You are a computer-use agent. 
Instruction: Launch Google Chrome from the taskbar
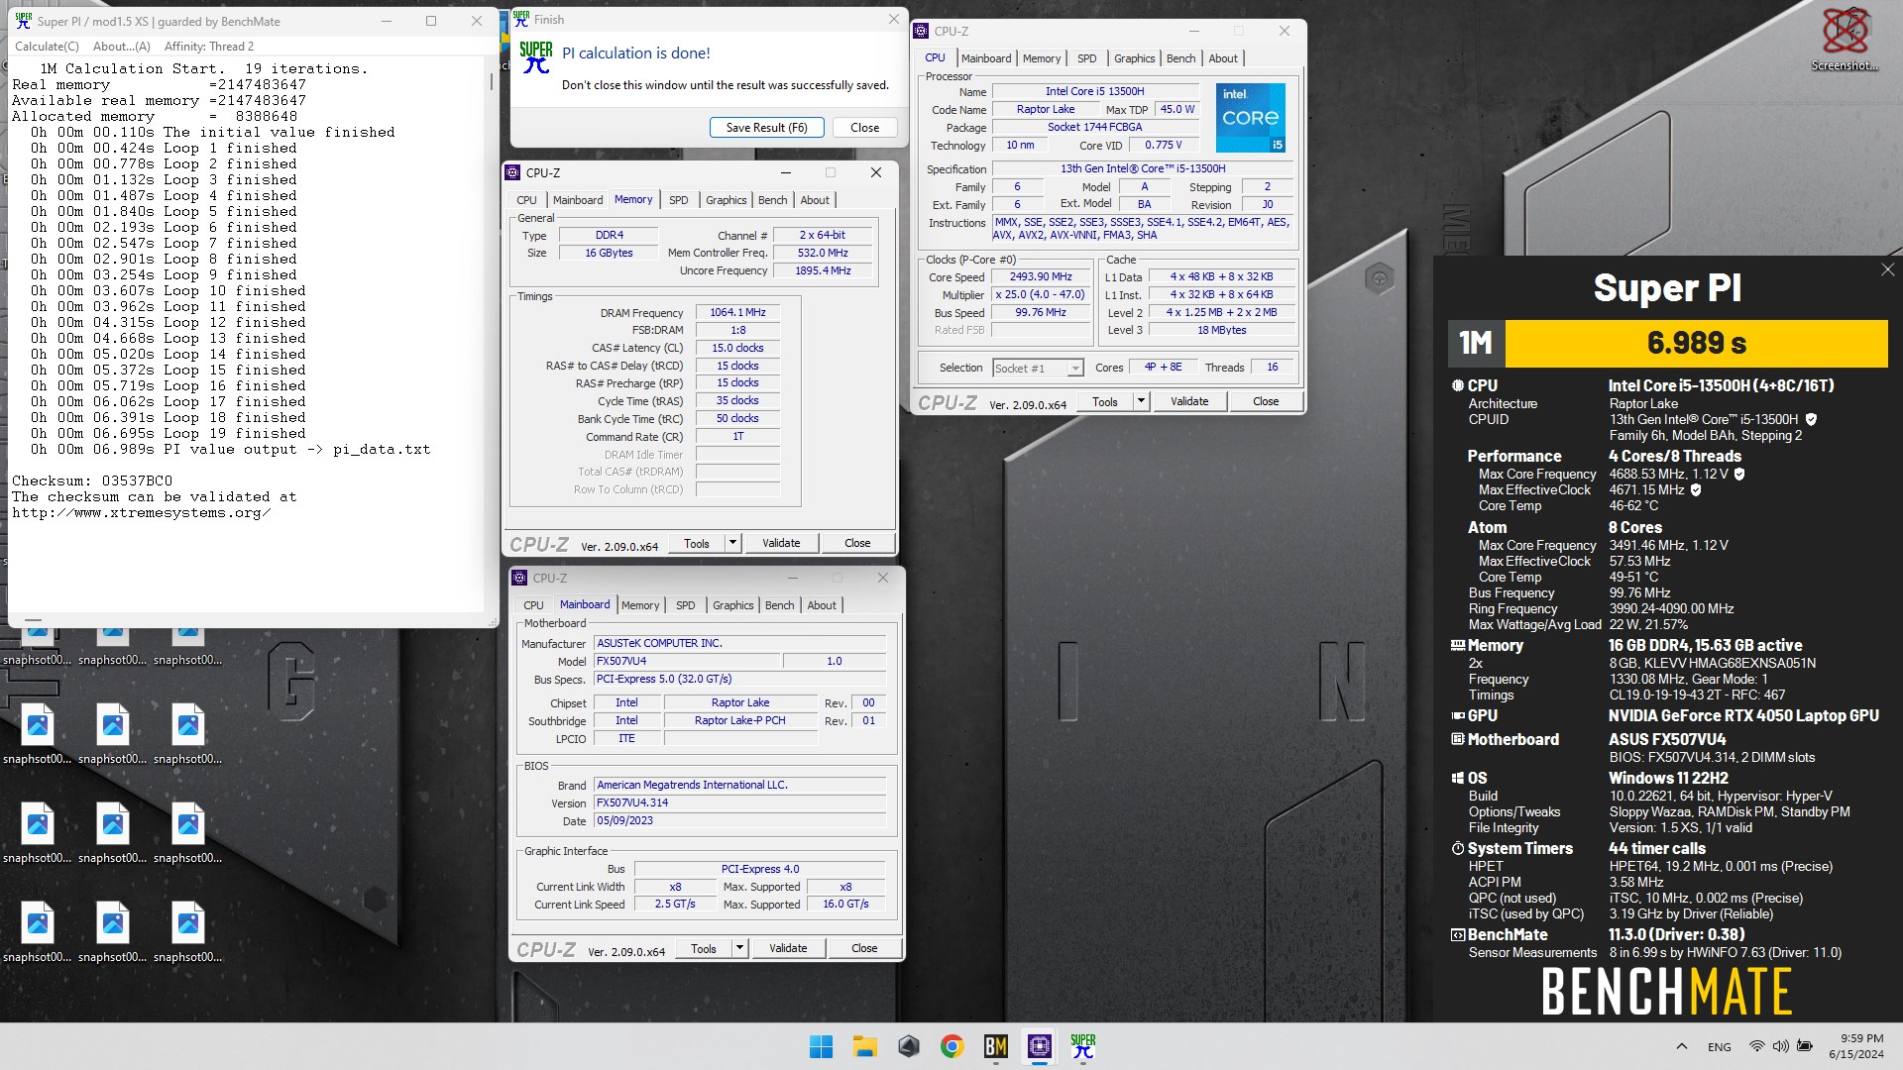952,1046
